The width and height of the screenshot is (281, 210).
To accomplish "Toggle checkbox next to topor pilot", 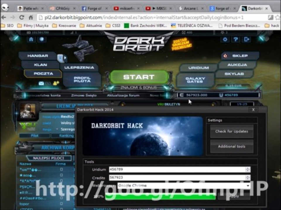I will (x=61, y=204).
